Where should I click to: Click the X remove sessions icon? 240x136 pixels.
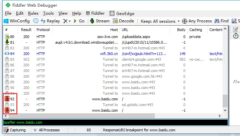(x=66, y=21)
